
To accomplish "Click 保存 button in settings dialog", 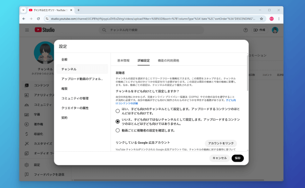I will (x=238, y=158).
